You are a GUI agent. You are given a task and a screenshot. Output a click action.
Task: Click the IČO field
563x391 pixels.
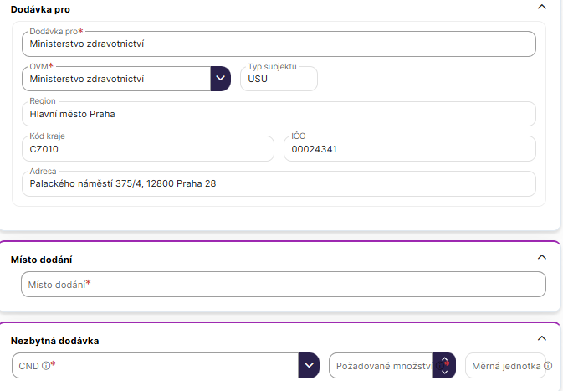tap(409, 149)
